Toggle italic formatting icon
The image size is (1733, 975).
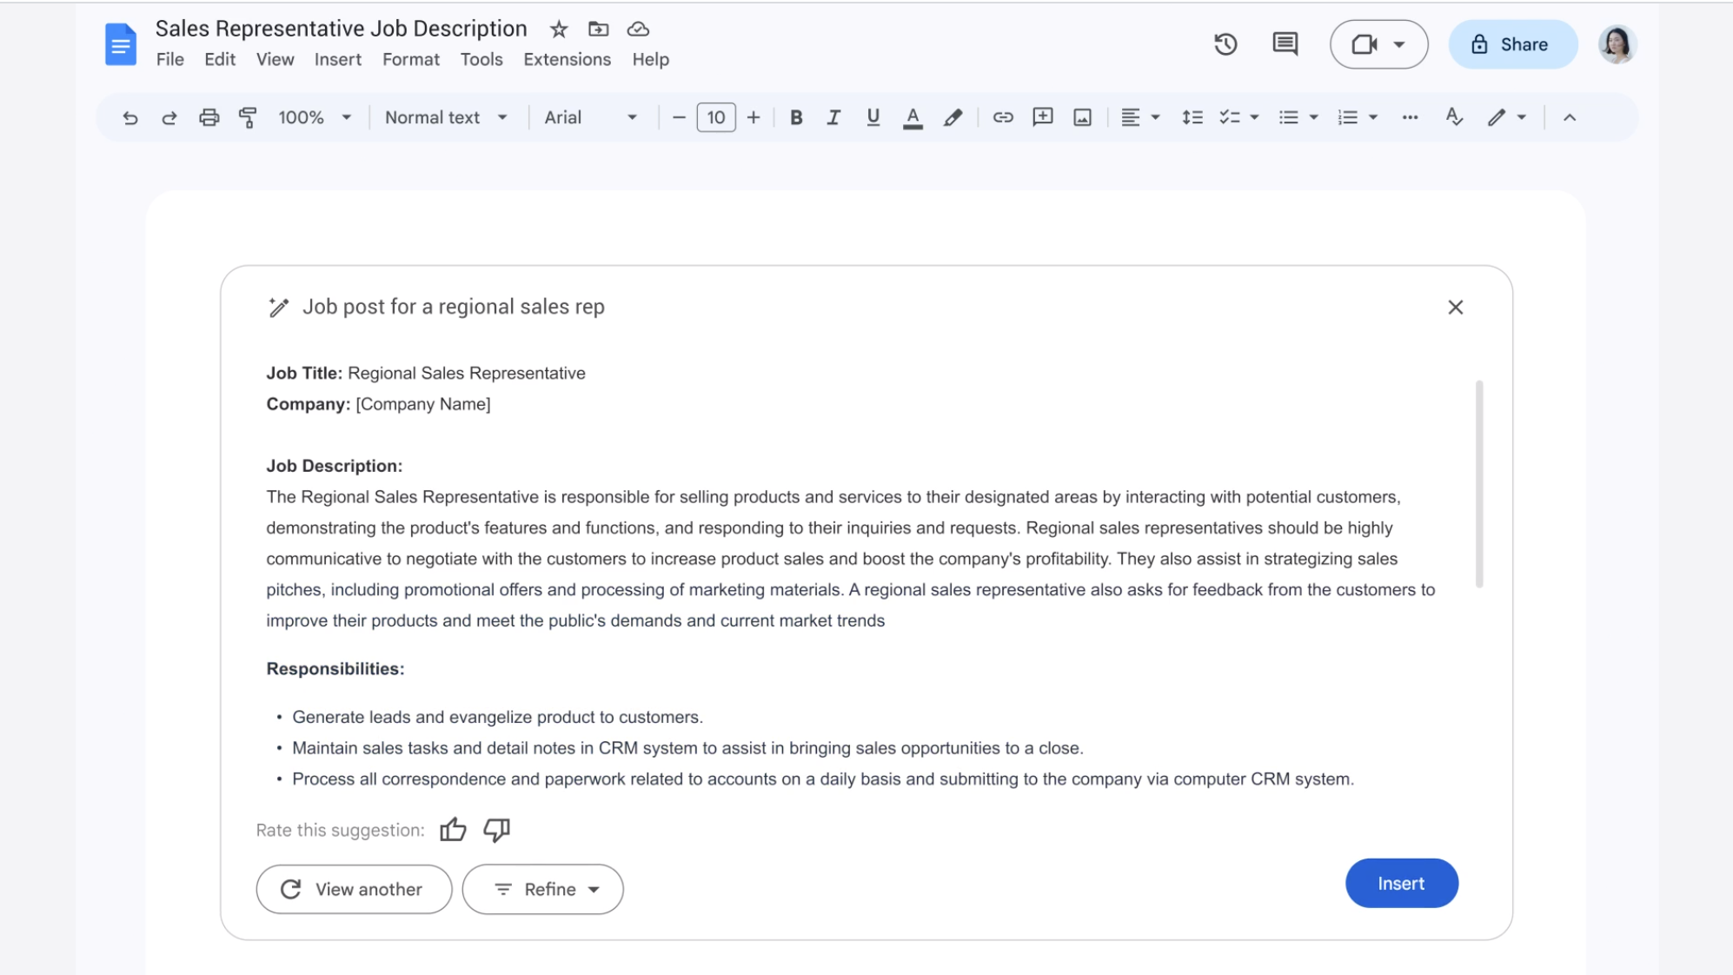point(832,116)
